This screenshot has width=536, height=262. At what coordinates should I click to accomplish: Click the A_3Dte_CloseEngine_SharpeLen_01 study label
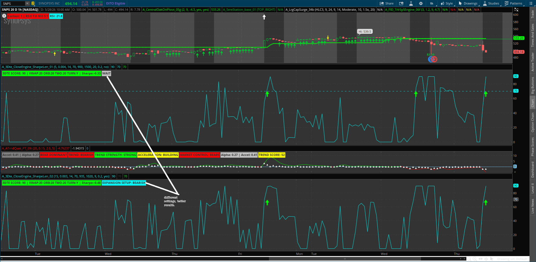point(55,67)
